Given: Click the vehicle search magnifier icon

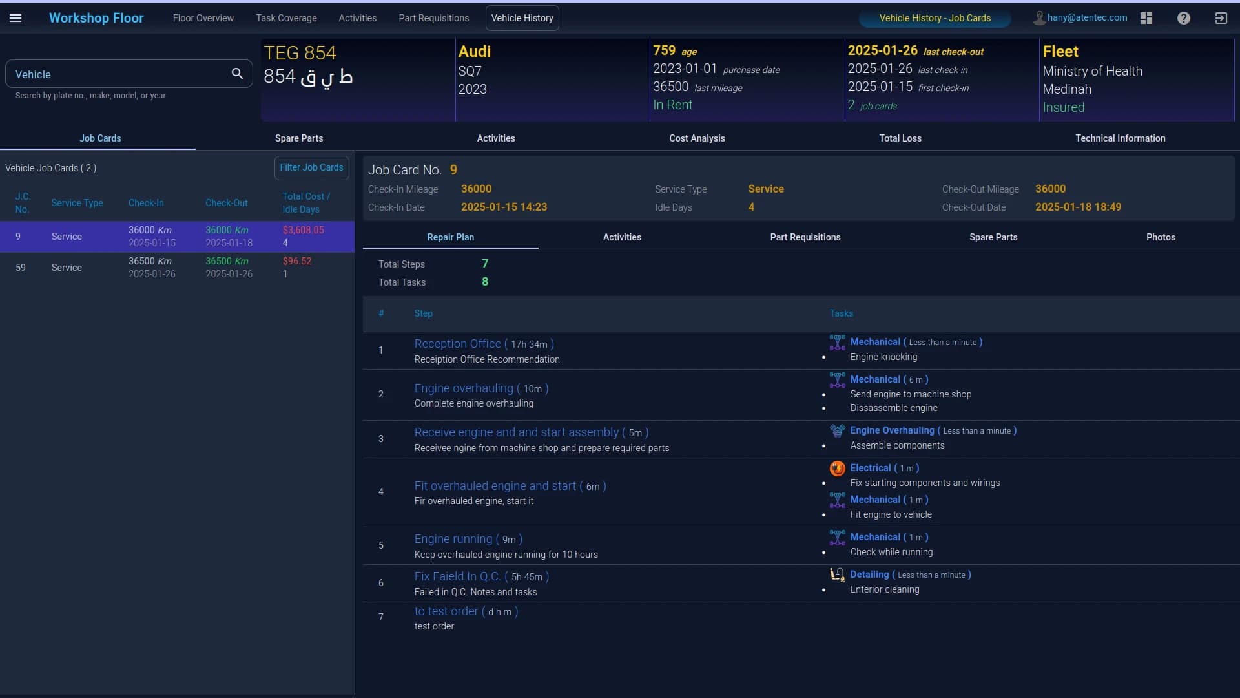Looking at the screenshot, I should (237, 74).
